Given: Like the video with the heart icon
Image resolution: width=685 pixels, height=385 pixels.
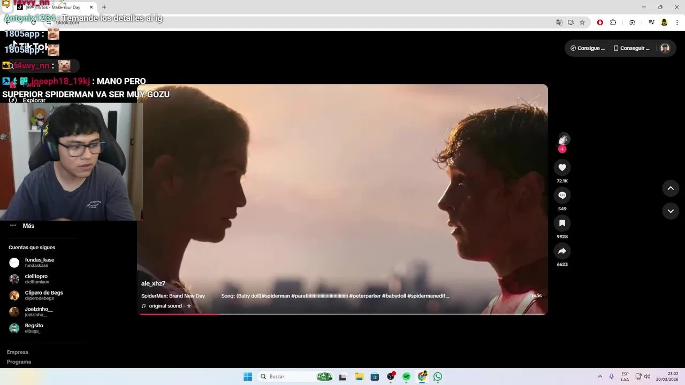Looking at the screenshot, I should tap(562, 167).
